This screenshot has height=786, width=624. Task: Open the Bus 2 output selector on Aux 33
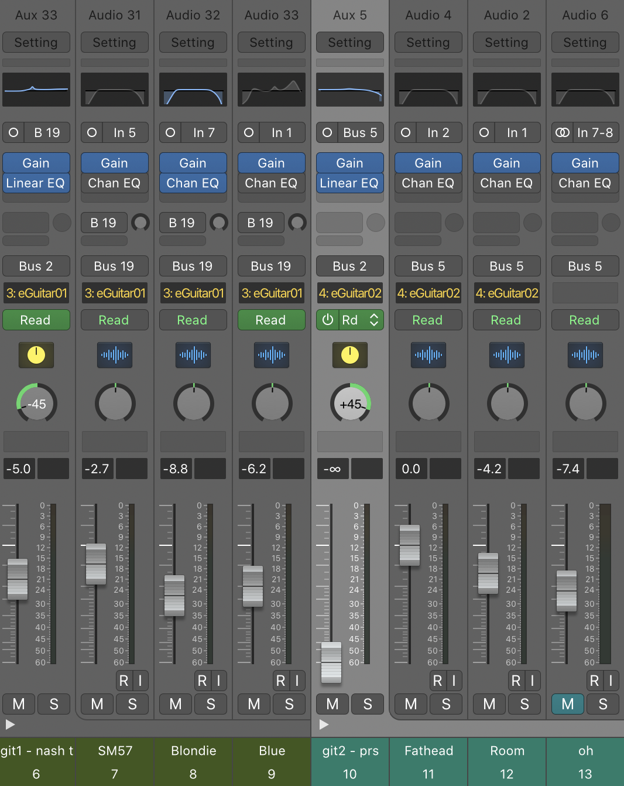click(36, 266)
